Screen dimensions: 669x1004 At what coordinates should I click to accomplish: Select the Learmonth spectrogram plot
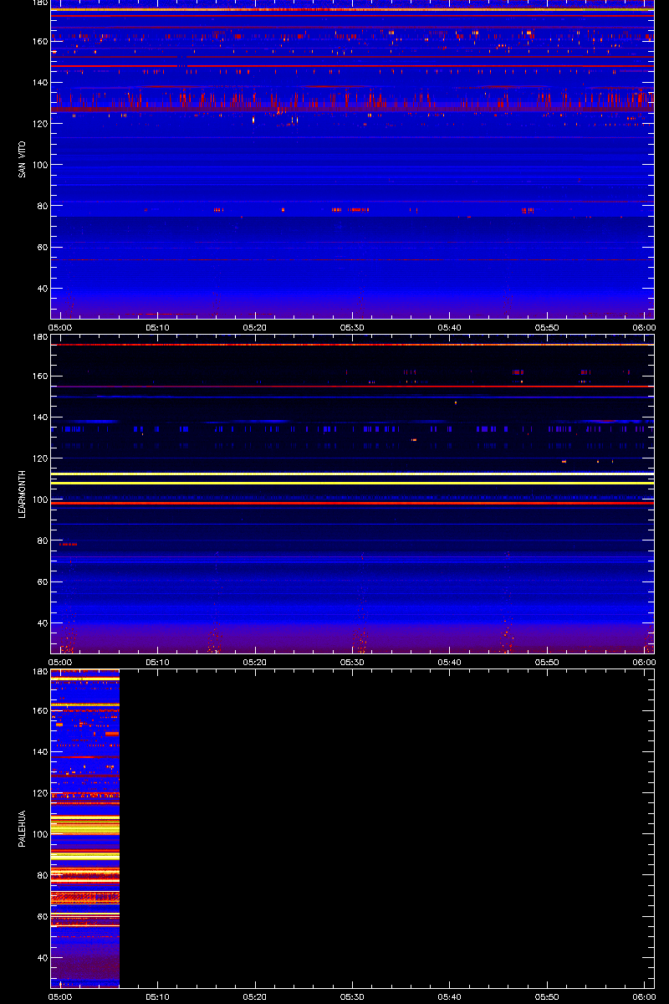pyautogui.click(x=352, y=494)
